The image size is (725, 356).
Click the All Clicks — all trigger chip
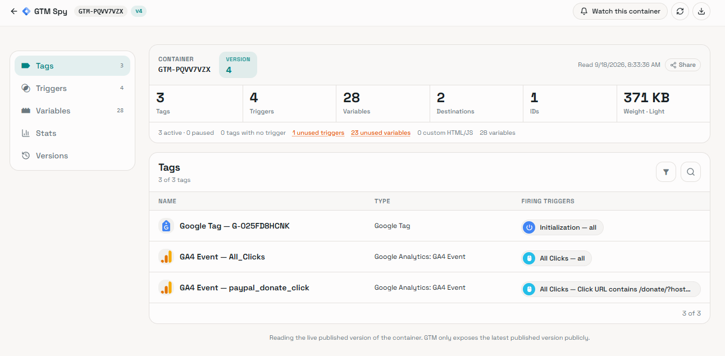[x=557, y=258]
